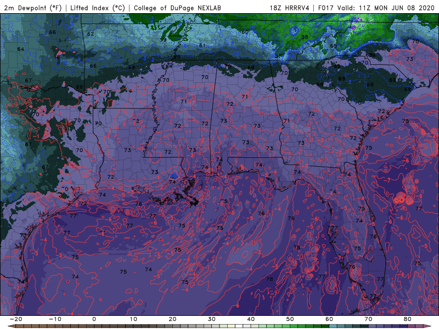The height and width of the screenshot is (329, 439).
Task: Click the 10 label on the color scale
Action: point(133,319)
